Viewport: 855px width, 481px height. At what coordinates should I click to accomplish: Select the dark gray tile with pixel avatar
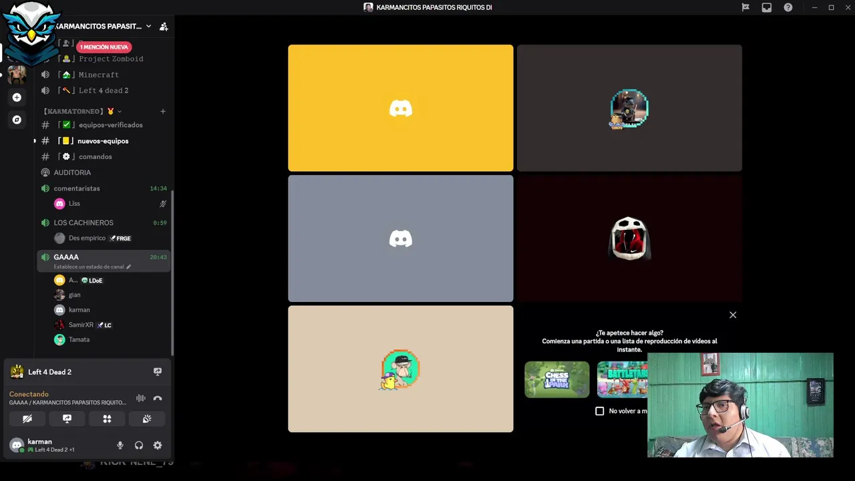[x=629, y=108]
